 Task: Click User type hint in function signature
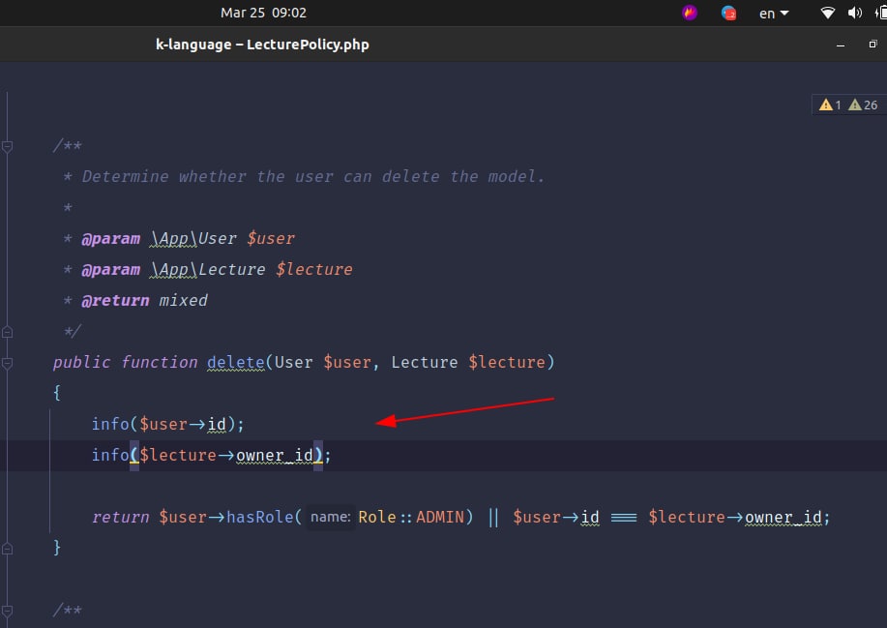point(294,362)
